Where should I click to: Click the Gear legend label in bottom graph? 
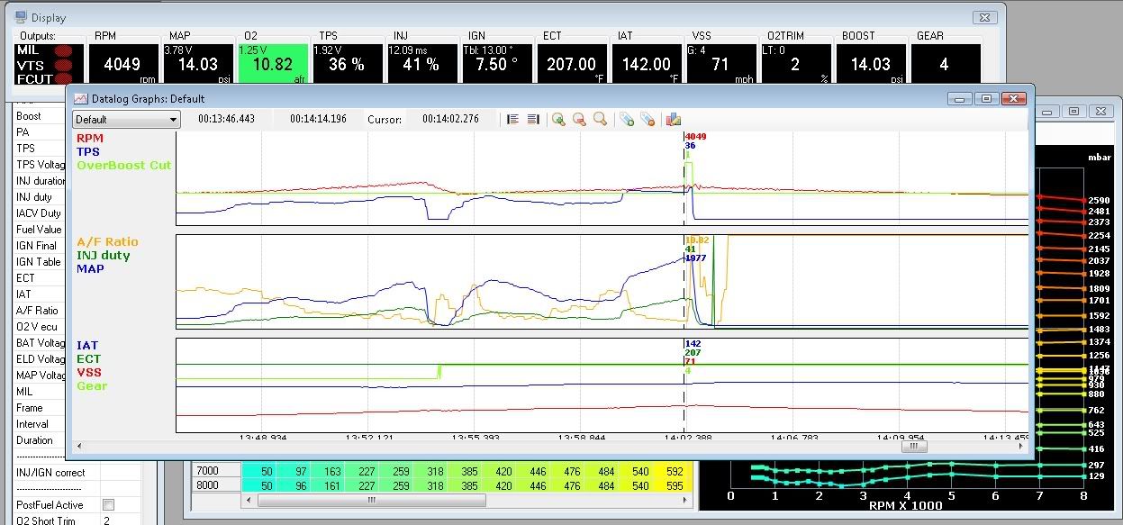(92, 386)
